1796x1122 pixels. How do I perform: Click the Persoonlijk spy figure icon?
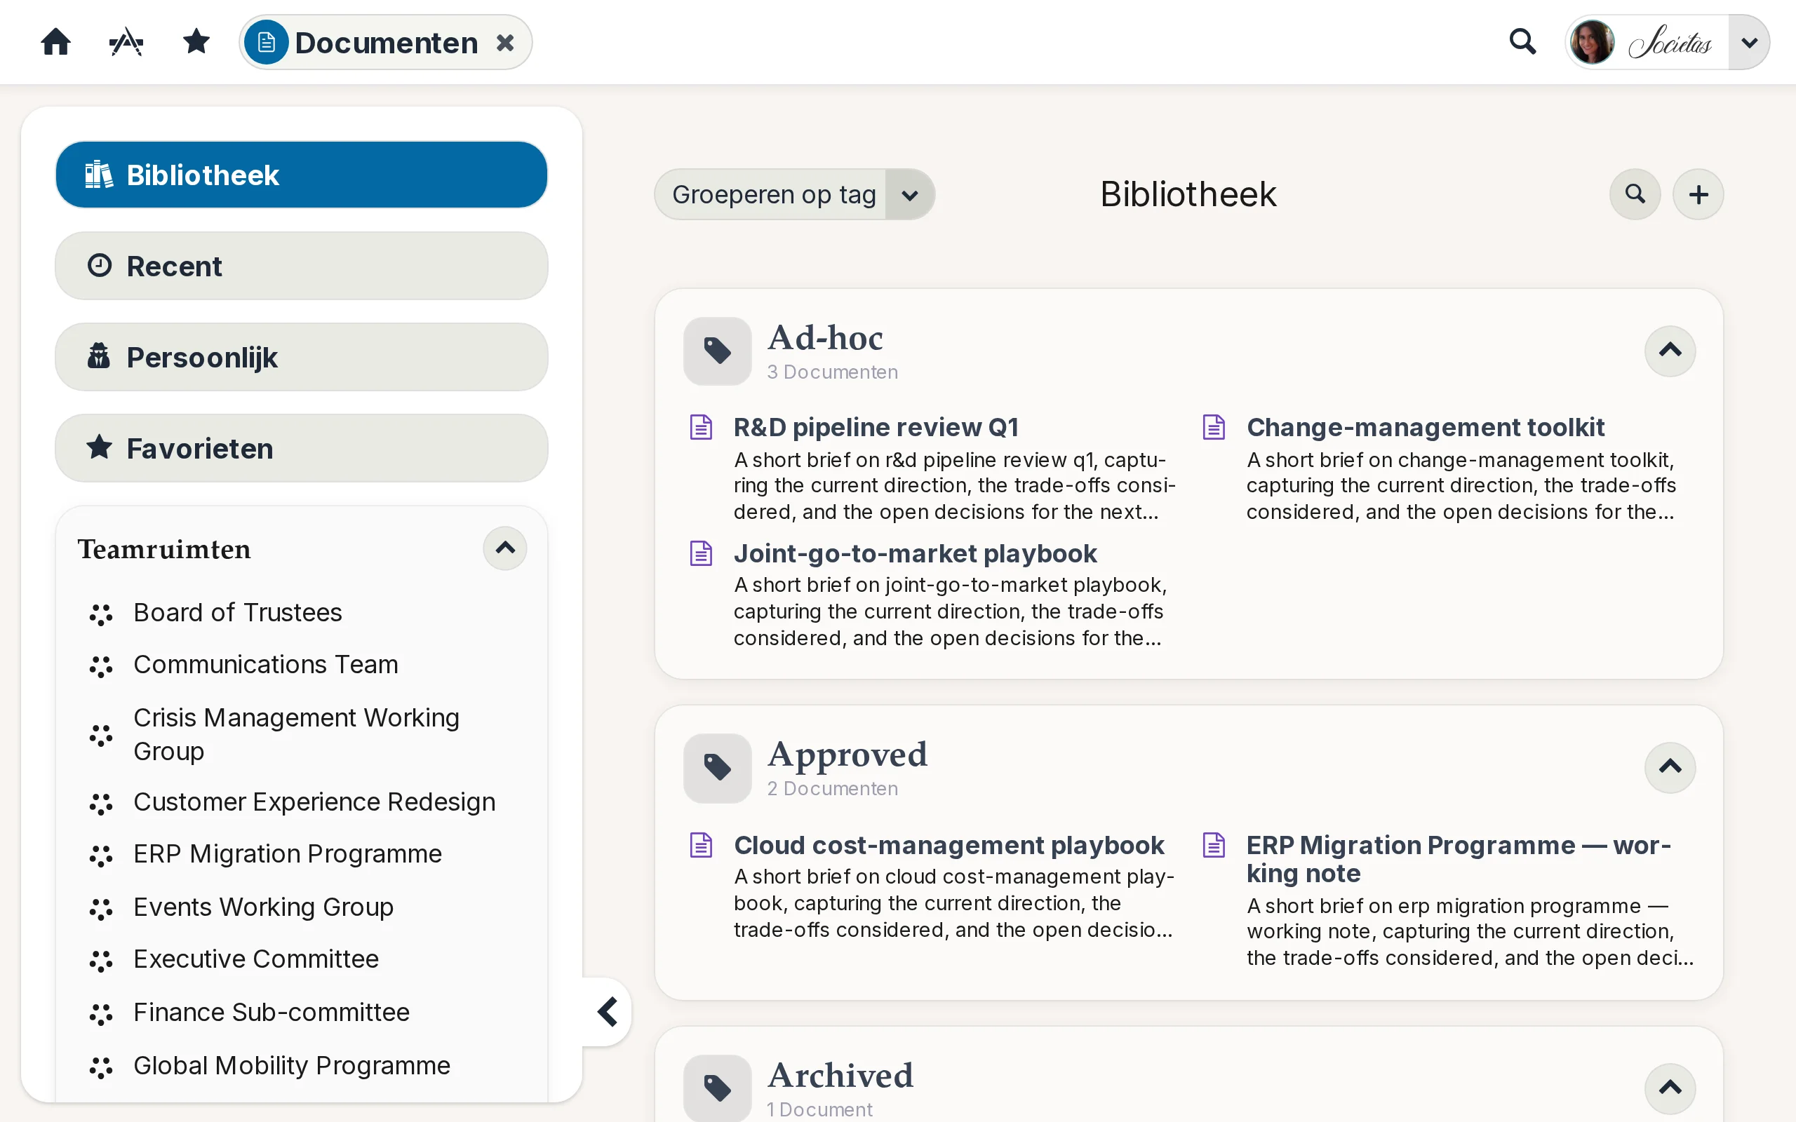99,356
